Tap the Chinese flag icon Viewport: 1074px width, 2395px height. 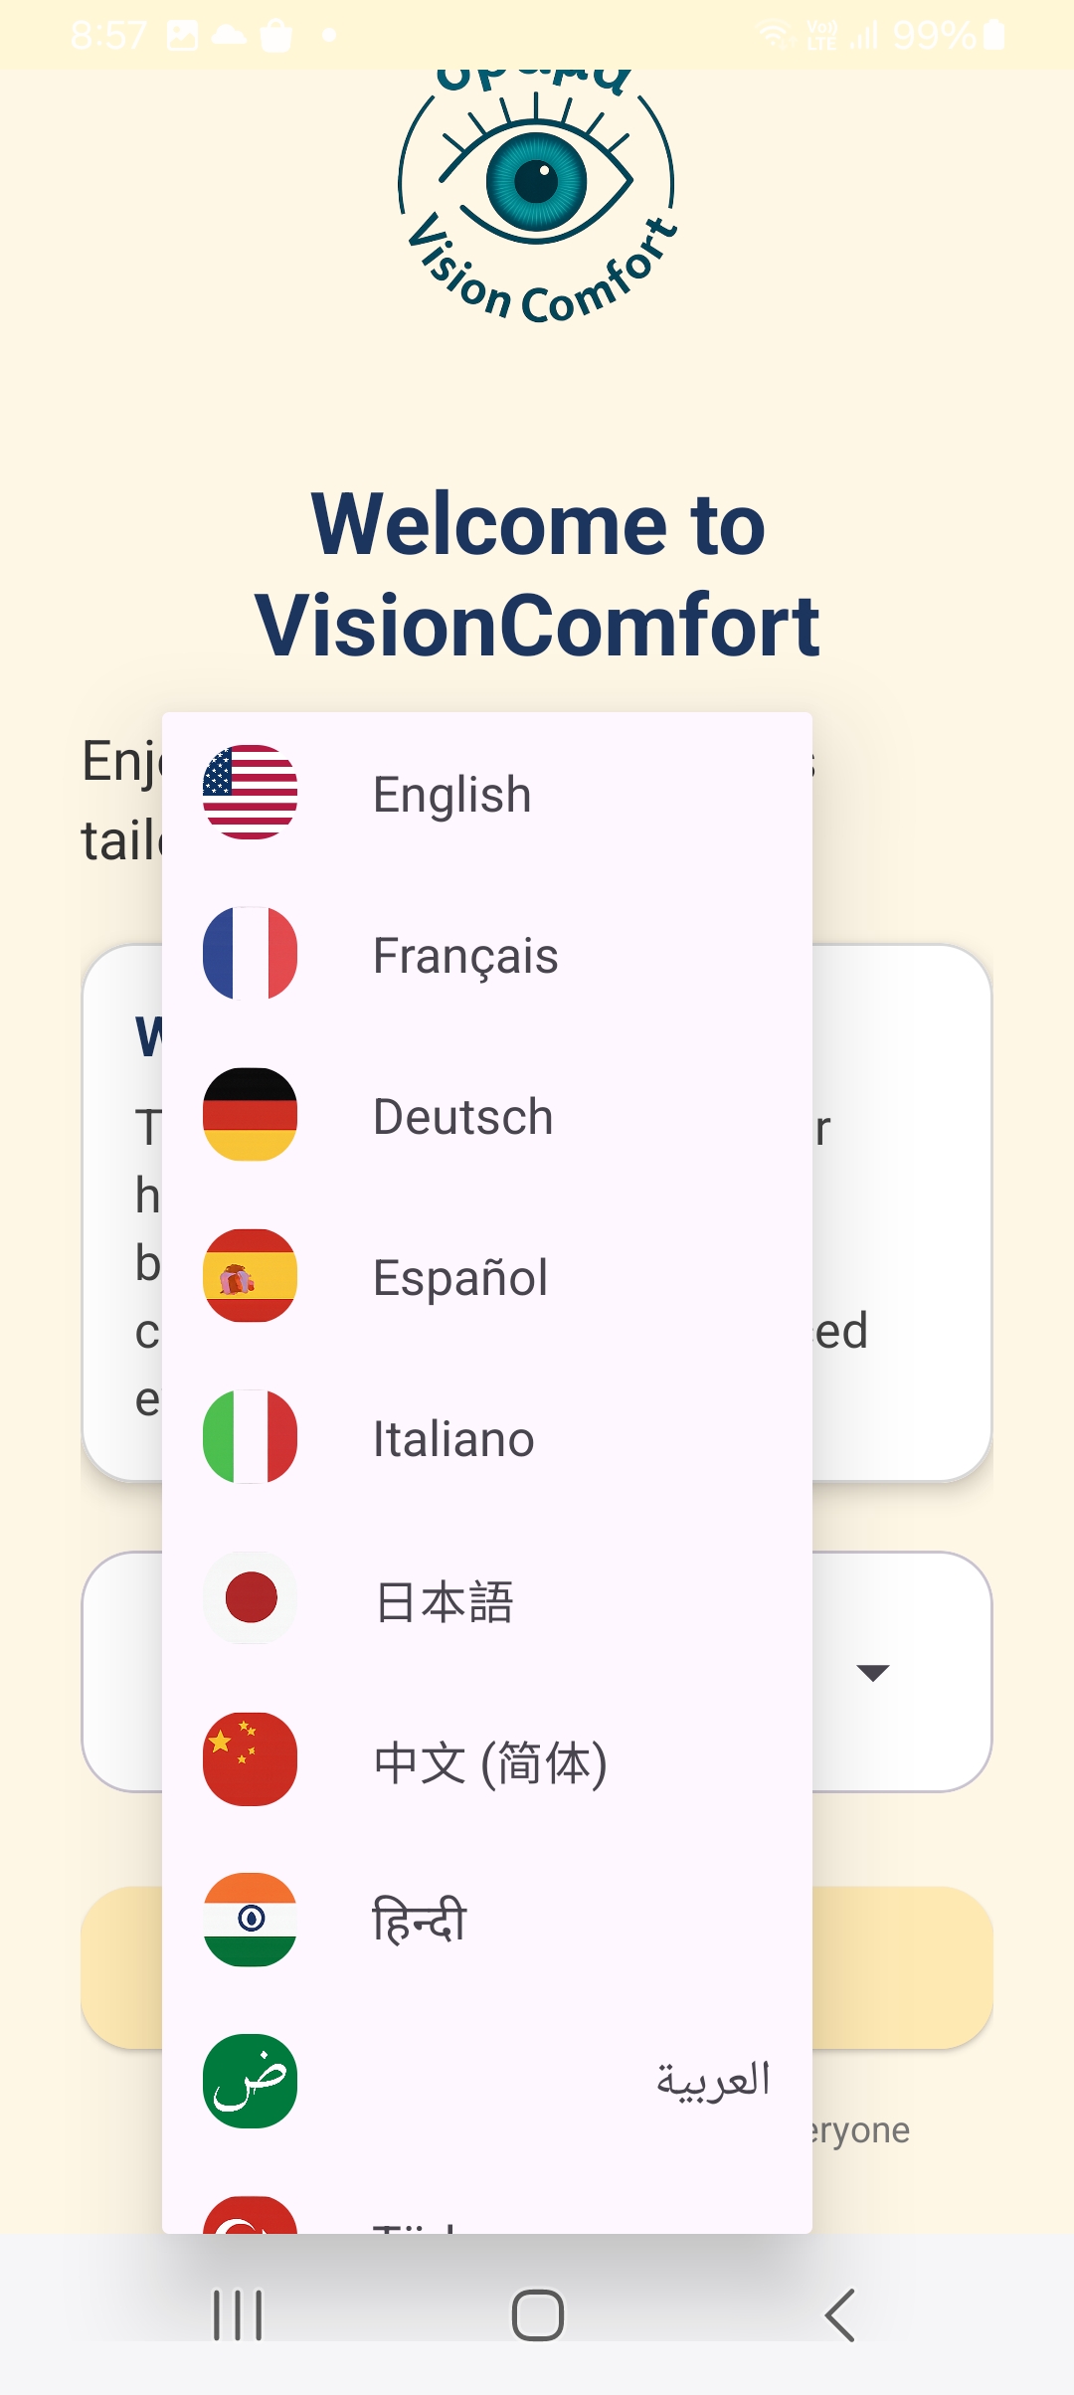point(250,1758)
